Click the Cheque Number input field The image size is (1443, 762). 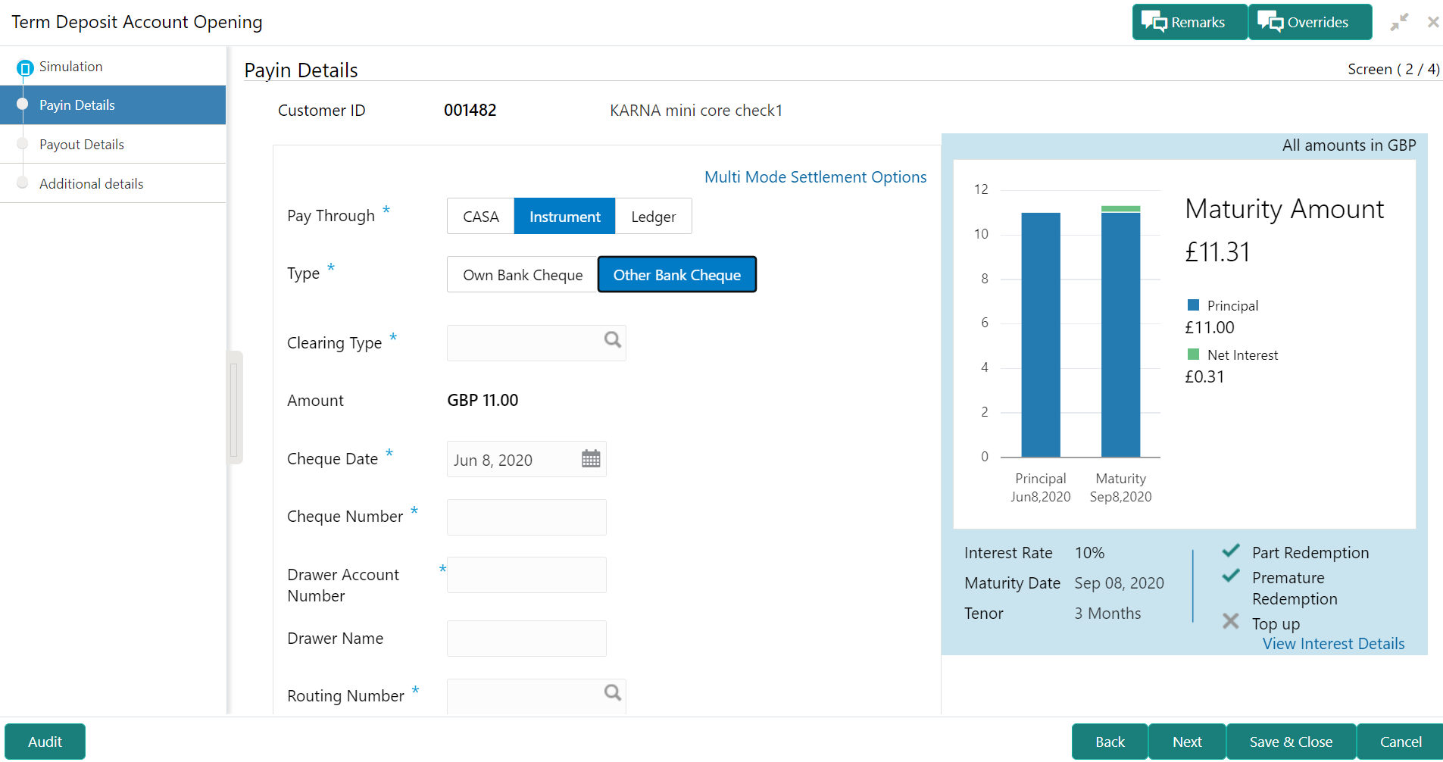point(526,517)
